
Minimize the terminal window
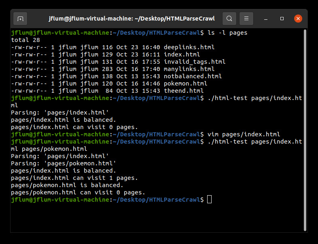point(266,19)
